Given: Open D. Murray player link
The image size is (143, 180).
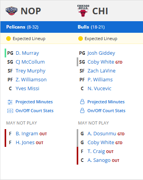Looking at the screenshot, I should (27, 53).
